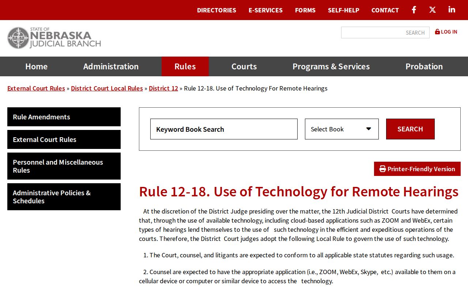Image resolution: width=468 pixels, height=292 pixels.
Task: Focus the Keyword Book Search field
Action: point(224,129)
